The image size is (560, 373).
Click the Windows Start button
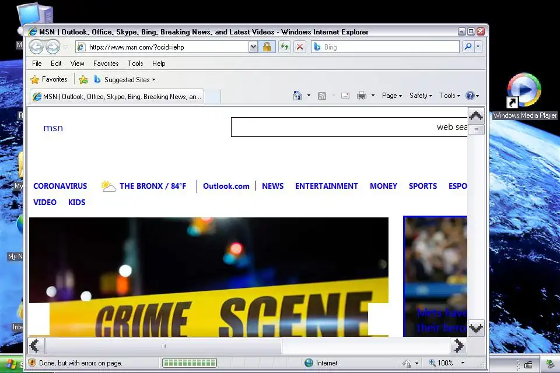(x=12, y=364)
